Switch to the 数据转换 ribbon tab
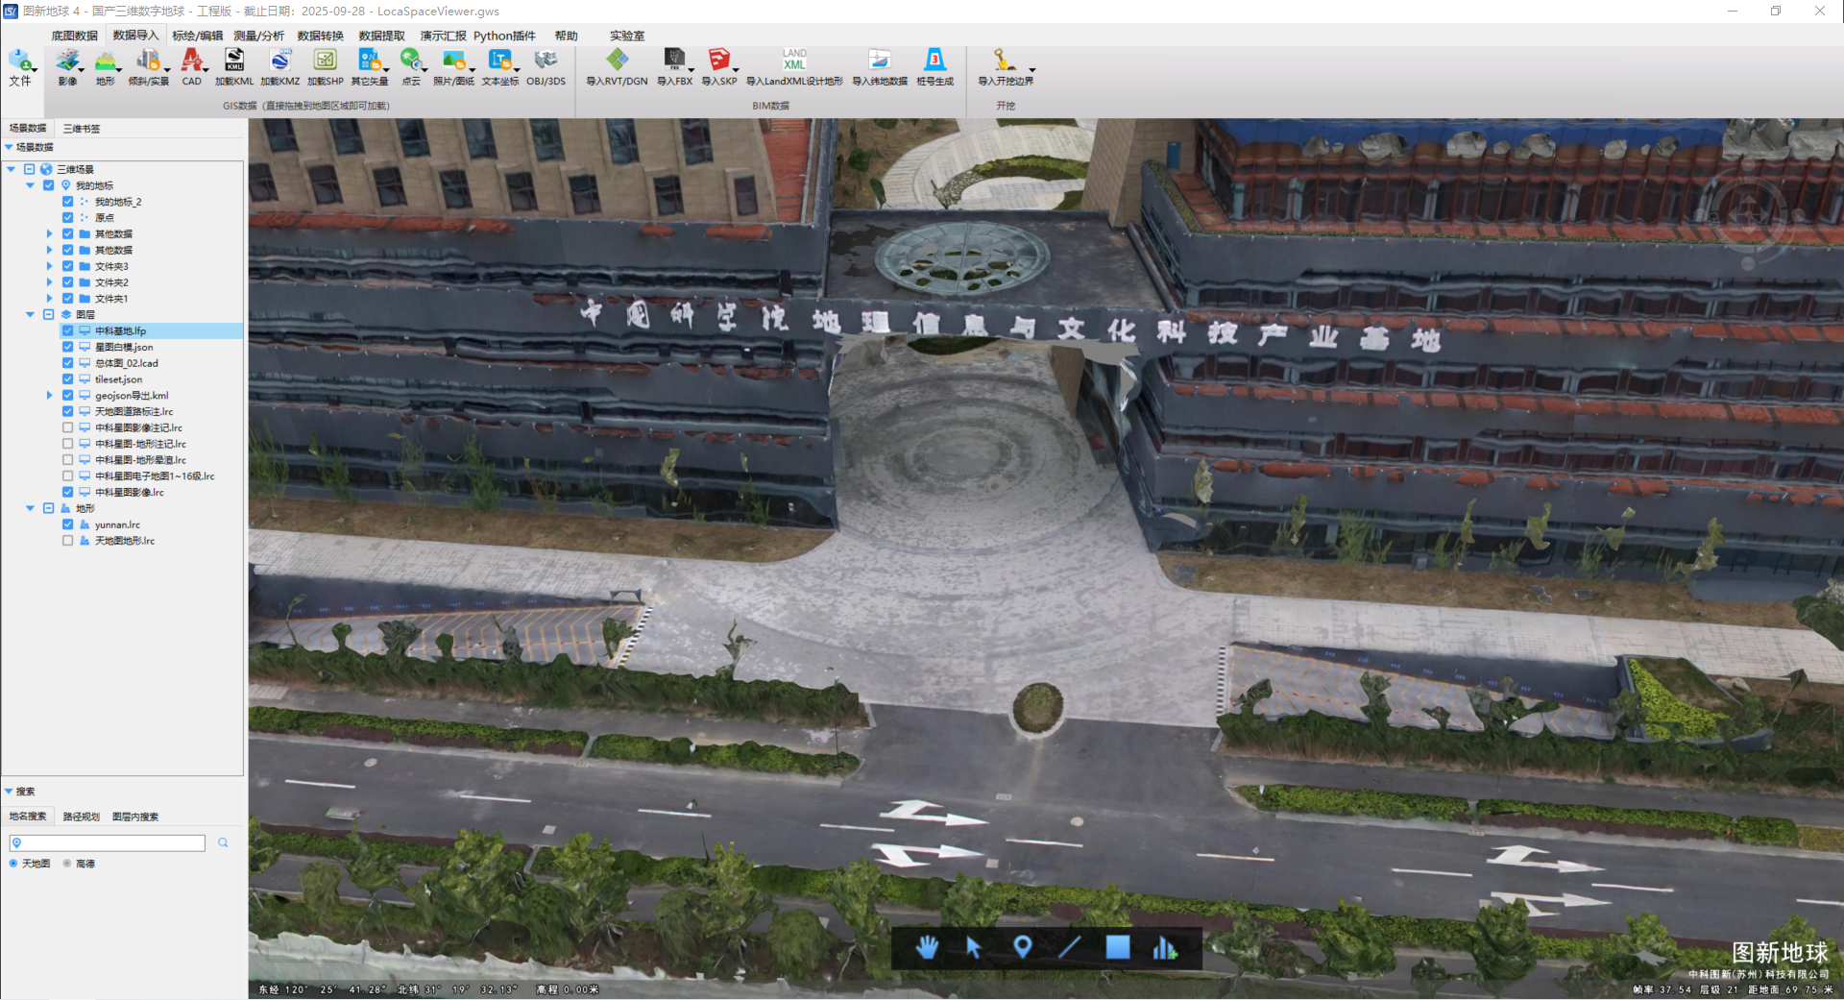 tap(321, 36)
